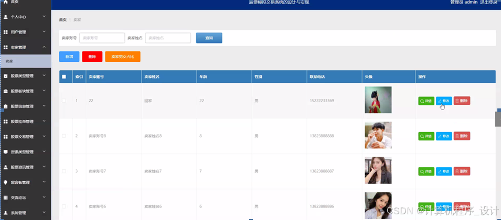Check the box for row 卖家账号8
Screen dimensions: 501x220
[x=64, y=136]
